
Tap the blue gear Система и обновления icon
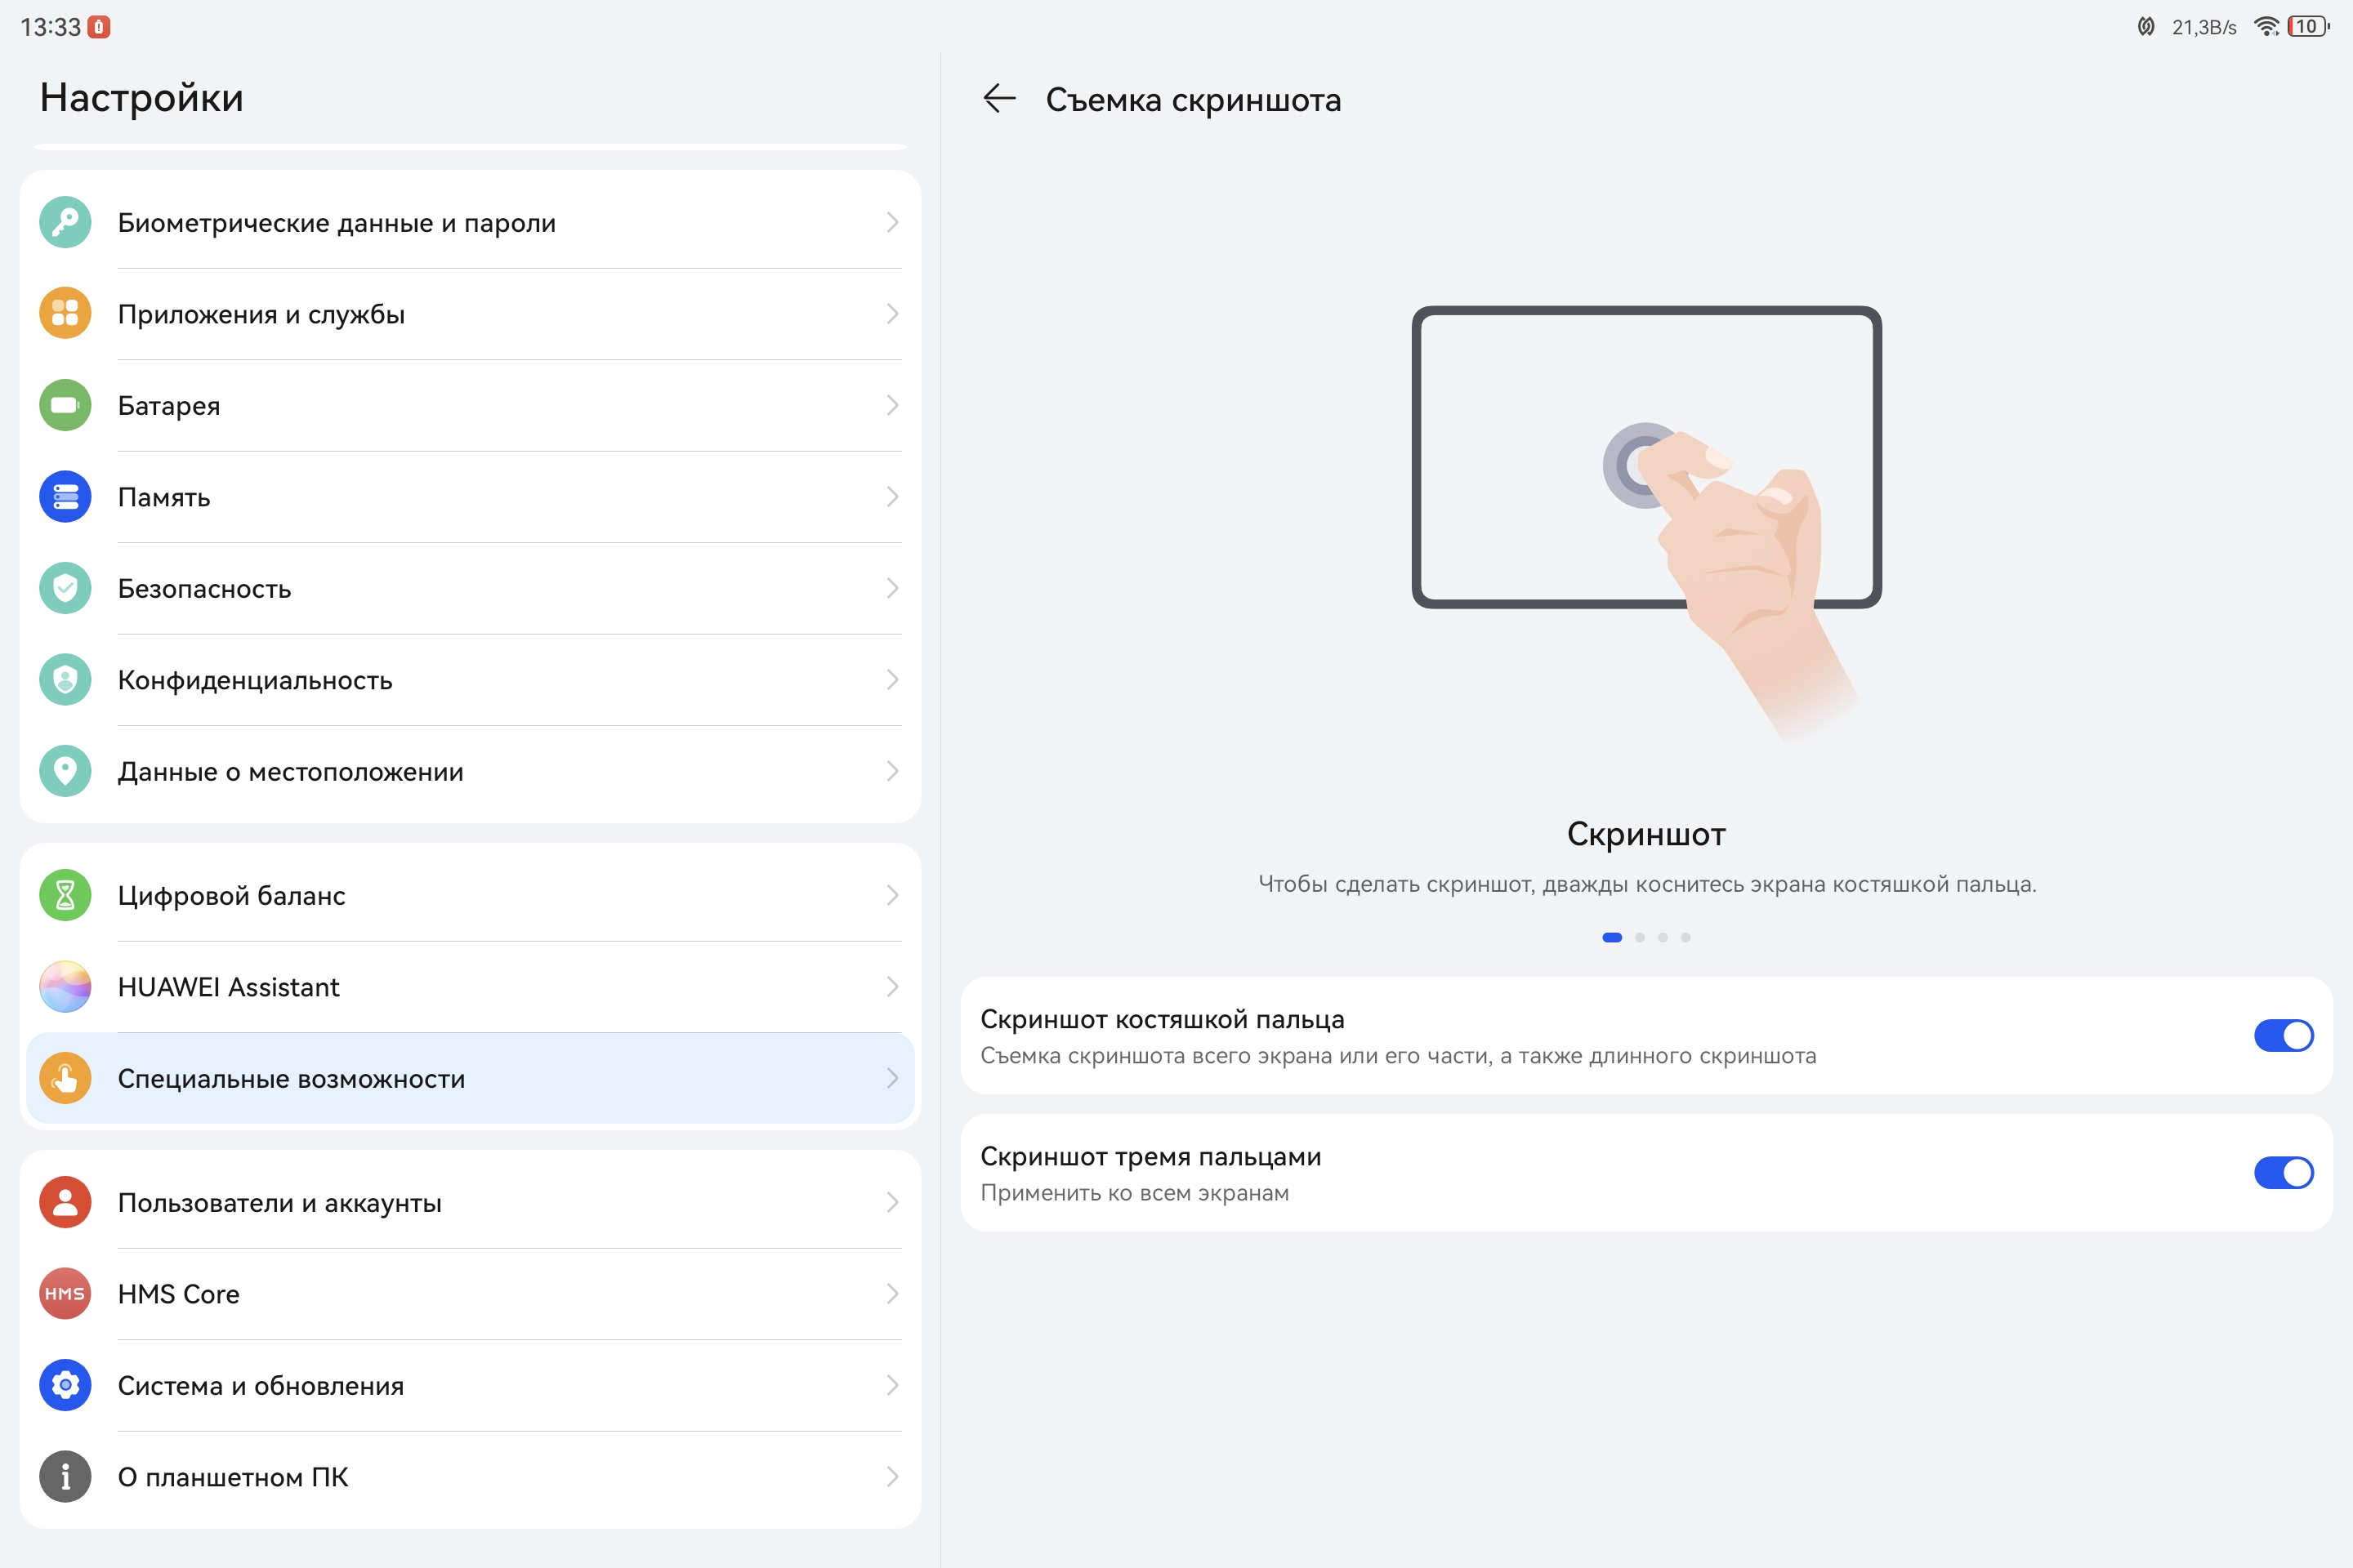point(65,1385)
